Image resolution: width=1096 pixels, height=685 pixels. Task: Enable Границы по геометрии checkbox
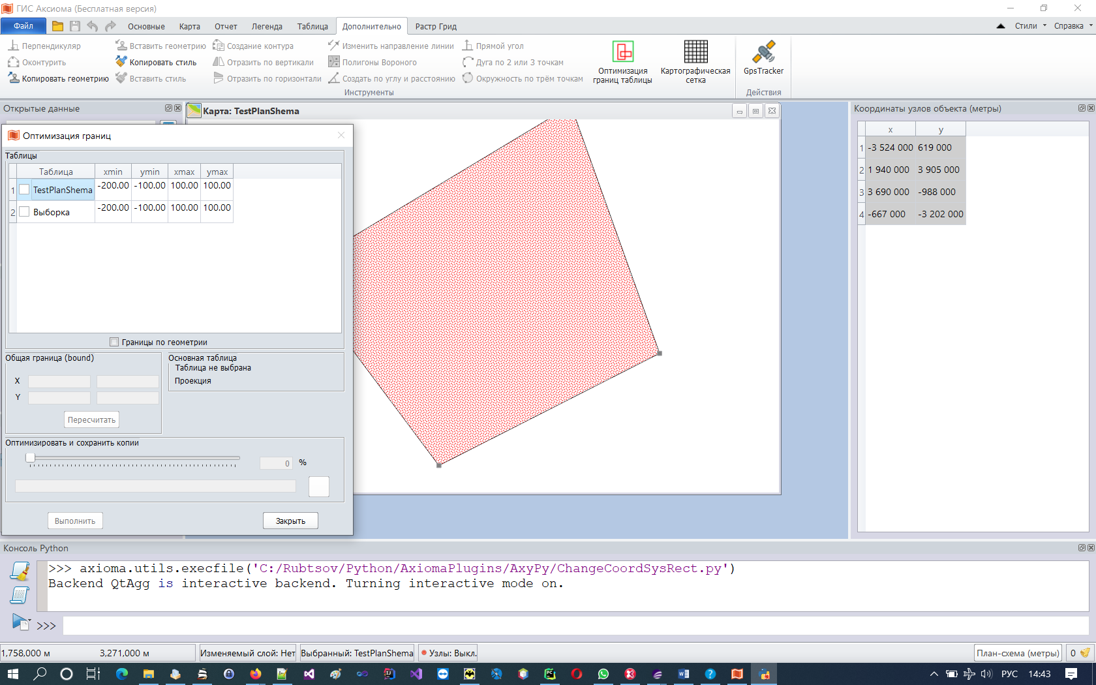click(114, 342)
